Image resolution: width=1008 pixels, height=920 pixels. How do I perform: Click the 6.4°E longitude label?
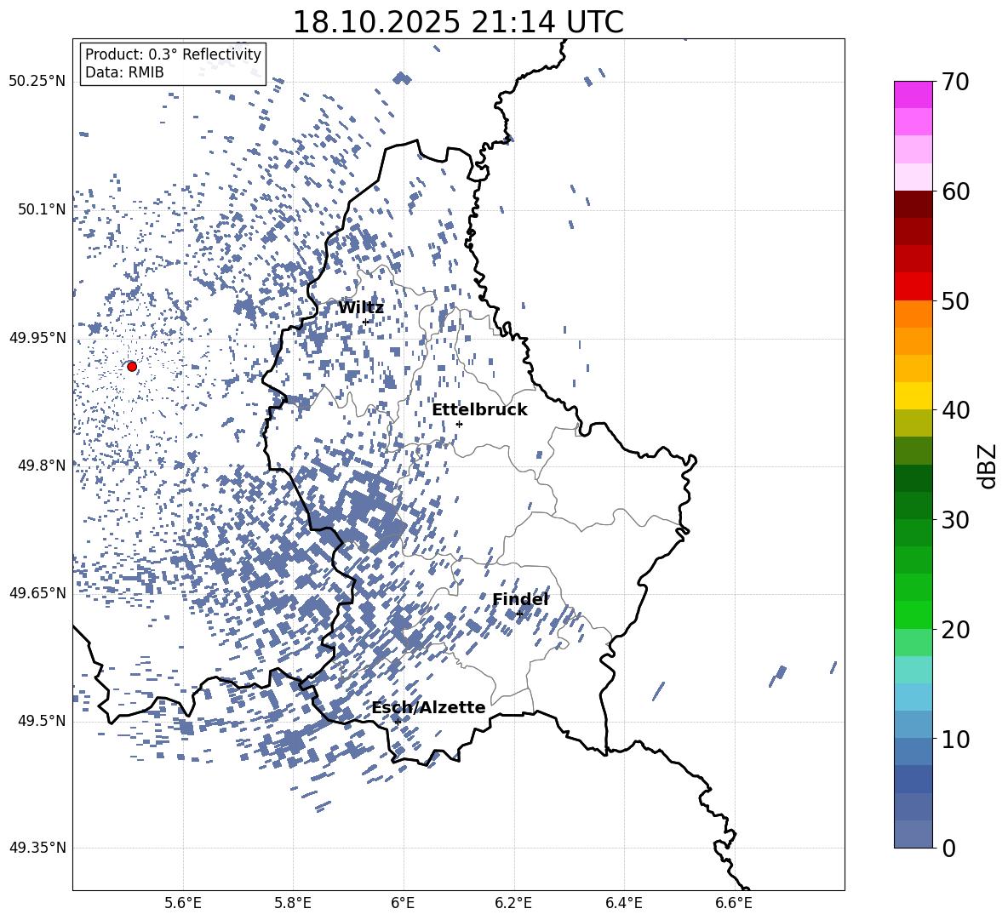623,903
